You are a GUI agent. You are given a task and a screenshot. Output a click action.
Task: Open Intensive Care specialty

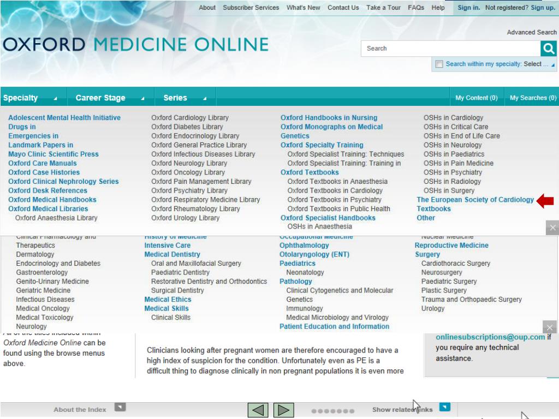(x=167, y=246)
